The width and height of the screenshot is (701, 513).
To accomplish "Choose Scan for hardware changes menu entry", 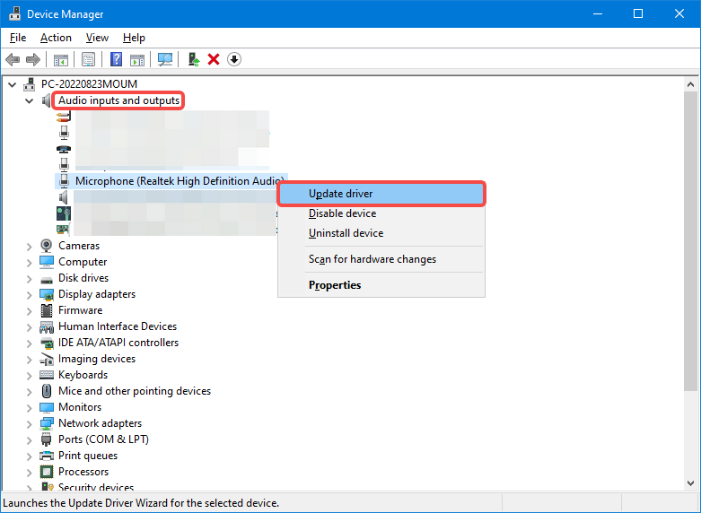I will (x=381, y=258).
